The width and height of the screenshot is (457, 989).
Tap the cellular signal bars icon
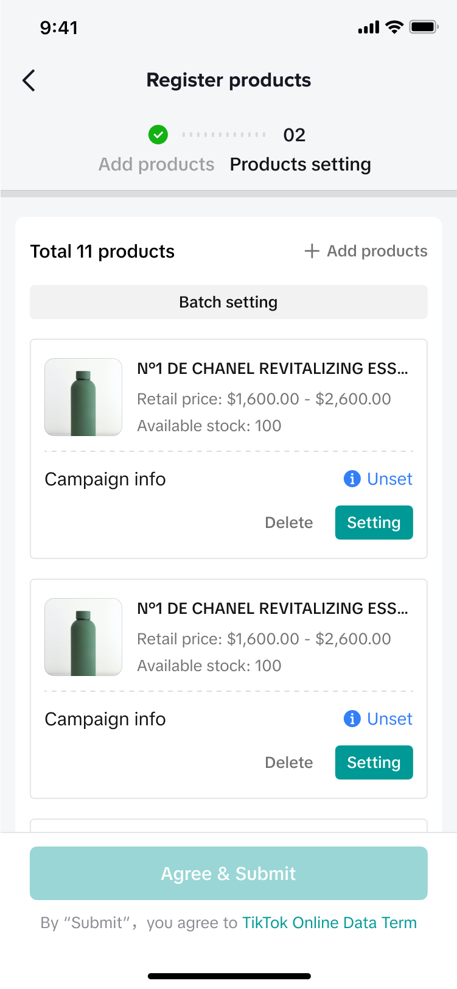(368, 27)
